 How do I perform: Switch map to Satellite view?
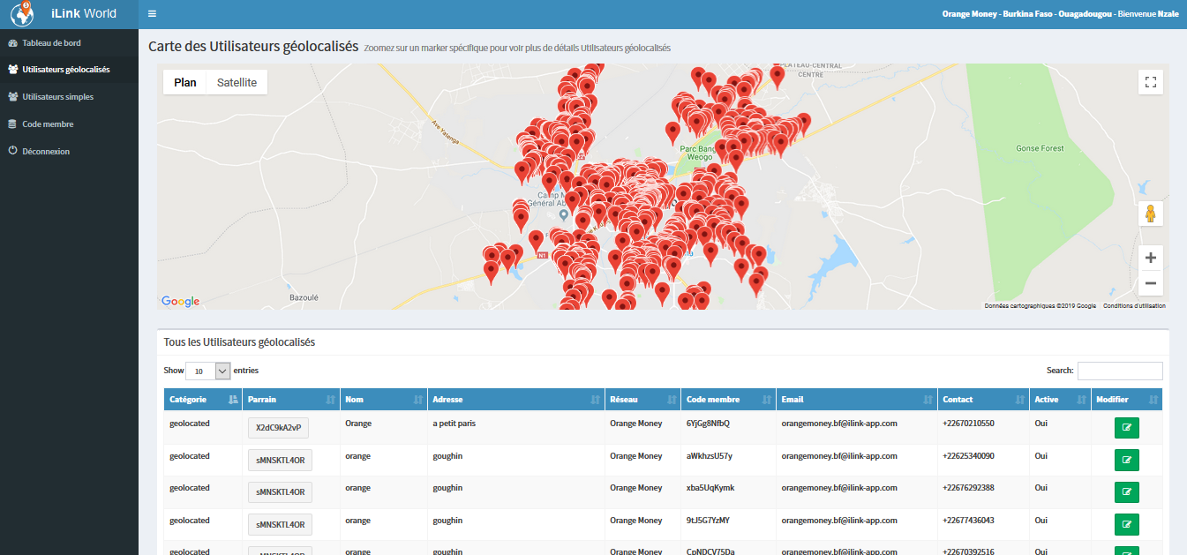(x=237, y=82)
